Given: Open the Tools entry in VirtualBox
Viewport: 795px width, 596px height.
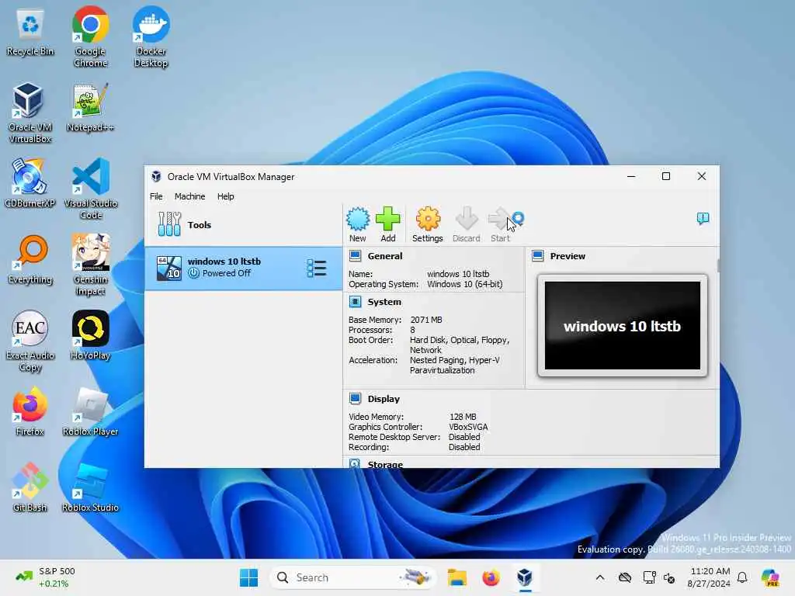Looking at the screenshot, I should [243, 224].
